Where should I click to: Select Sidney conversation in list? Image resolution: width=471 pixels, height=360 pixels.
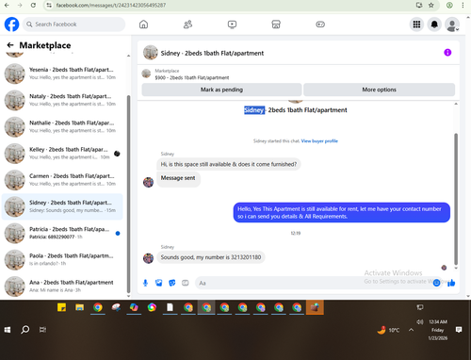coord(62,206)
